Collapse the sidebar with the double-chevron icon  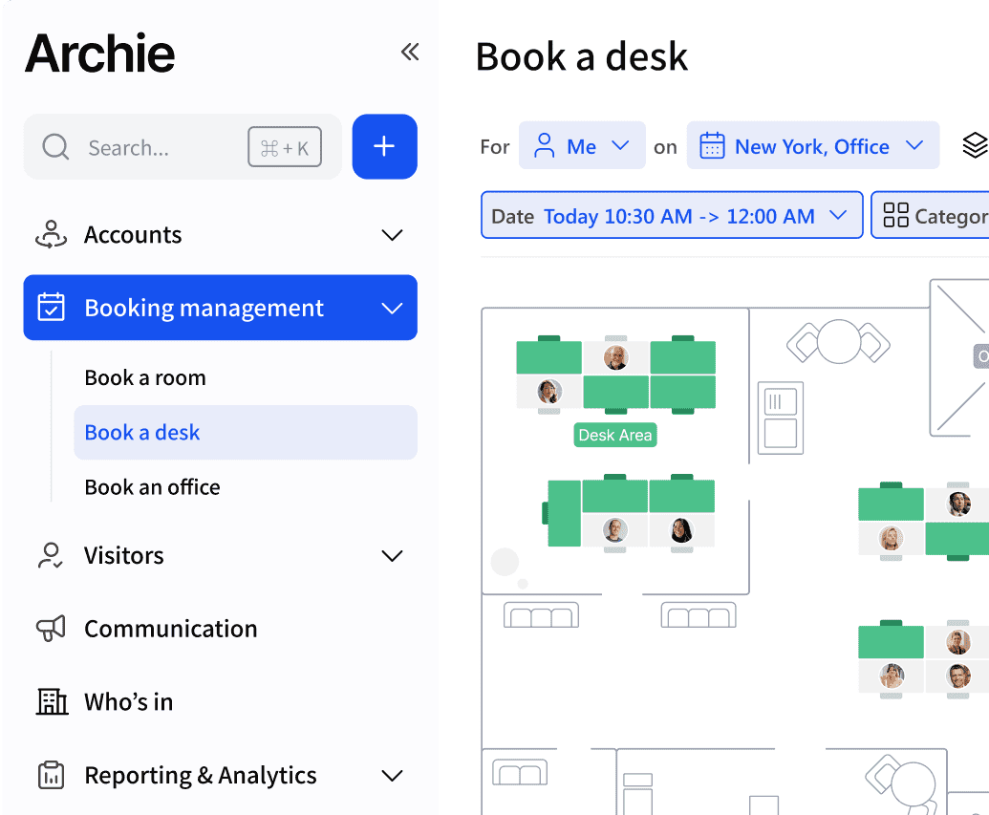tap(409, 53)
